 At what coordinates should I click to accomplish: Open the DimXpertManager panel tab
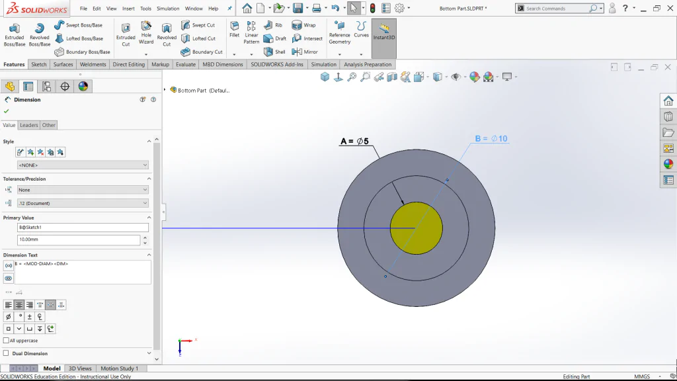pyautogui.click(x=65, y=87)
